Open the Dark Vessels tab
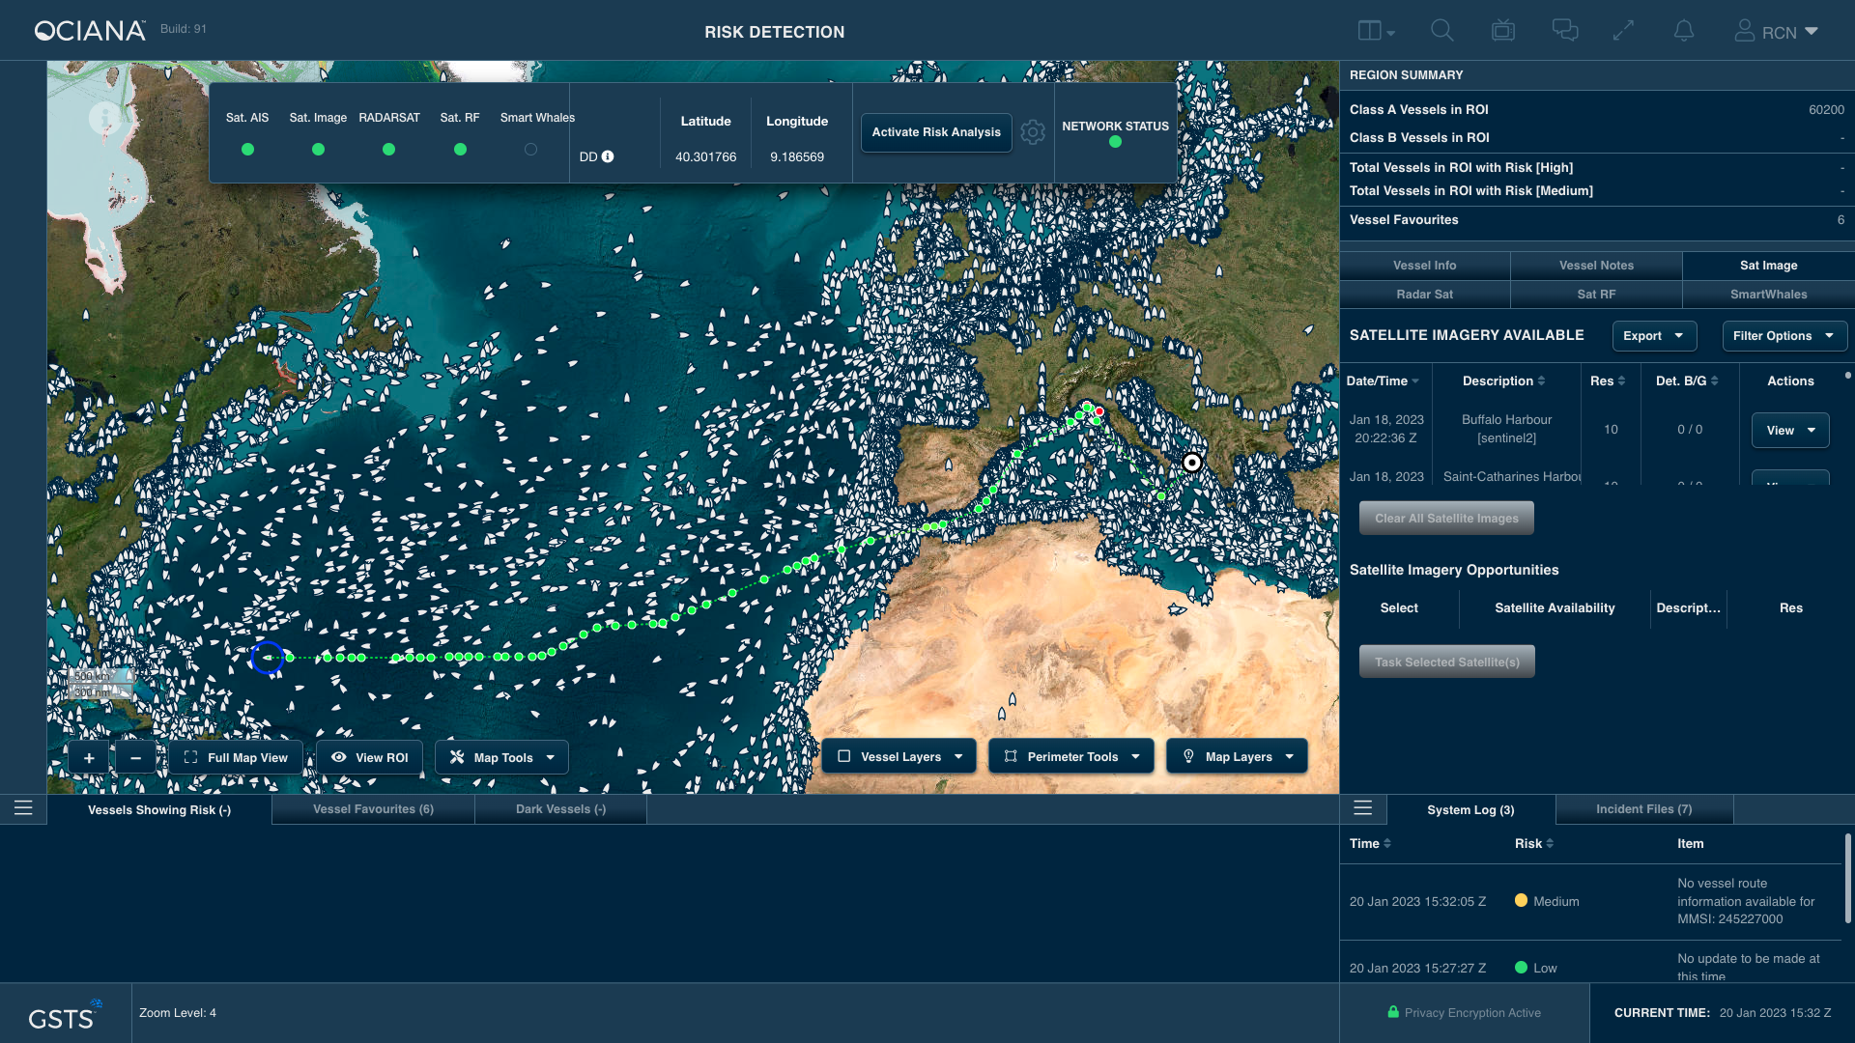Screen dimensions: 1855x1043 pyautogui.click(x=560, y=809)
